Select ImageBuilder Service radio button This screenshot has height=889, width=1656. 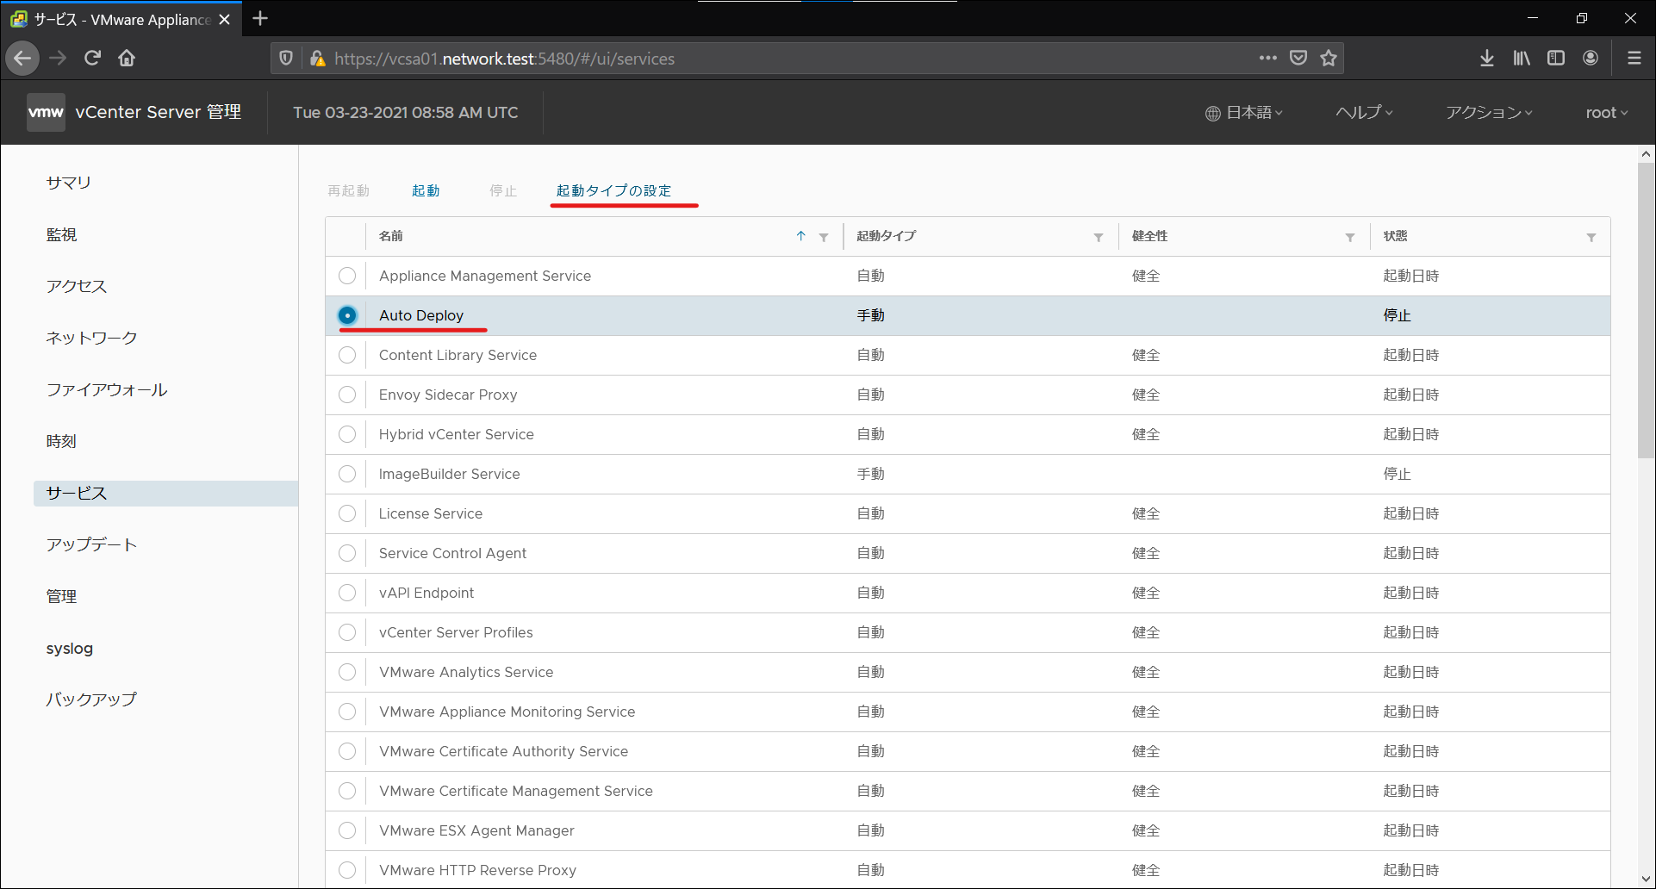347,474
